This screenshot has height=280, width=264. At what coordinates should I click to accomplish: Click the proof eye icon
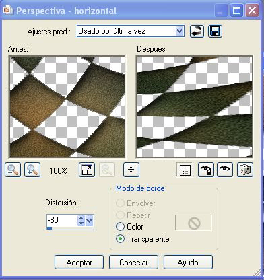point(225,170)
